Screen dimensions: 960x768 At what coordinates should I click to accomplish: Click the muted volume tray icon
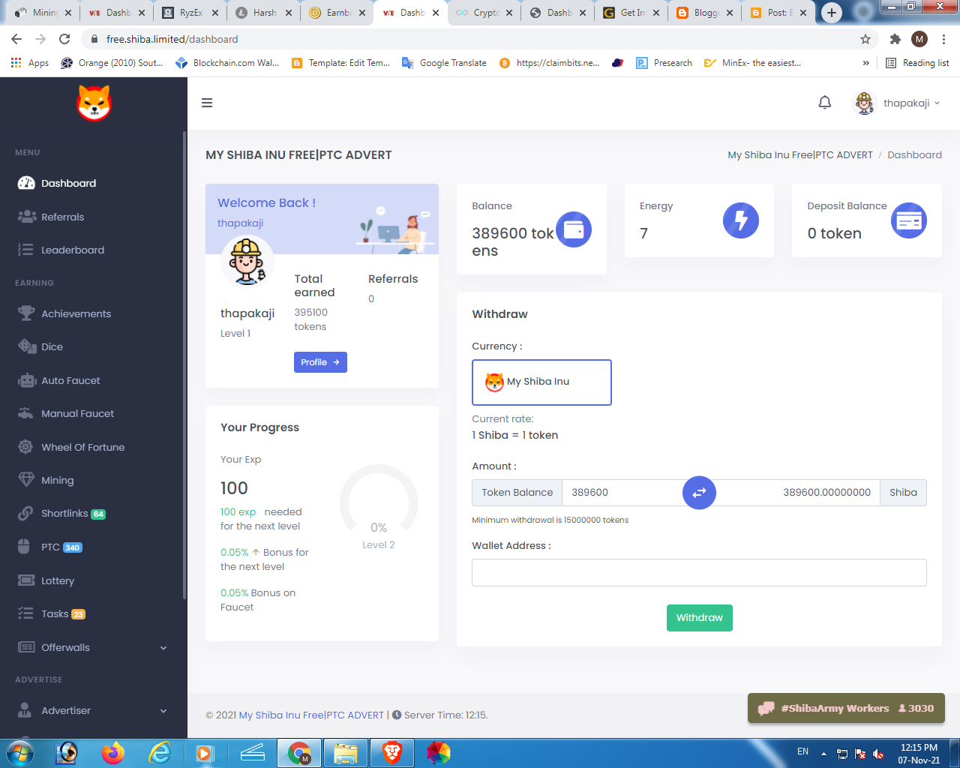click(878, 754)
